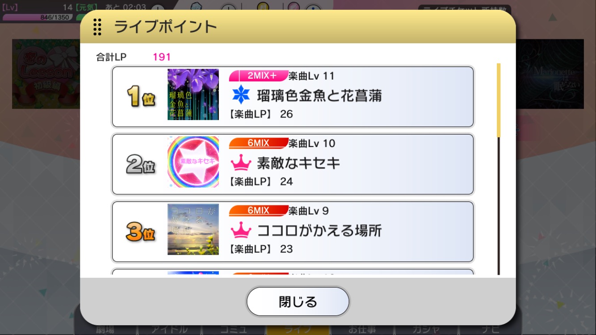Viewport: 596px width, 335px height.
Task: Tap the pink crown icon beside ココロがかえる場所
Action: [x=241, y=230]
